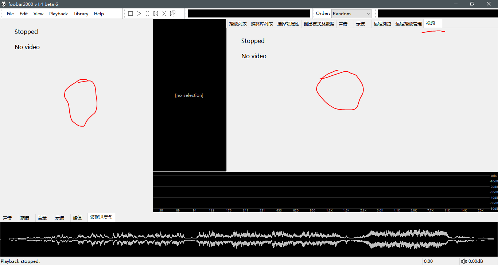Open the 输出模式及数据 tab
The height and width of the screenshot is (265, 498).
(319, 24)
